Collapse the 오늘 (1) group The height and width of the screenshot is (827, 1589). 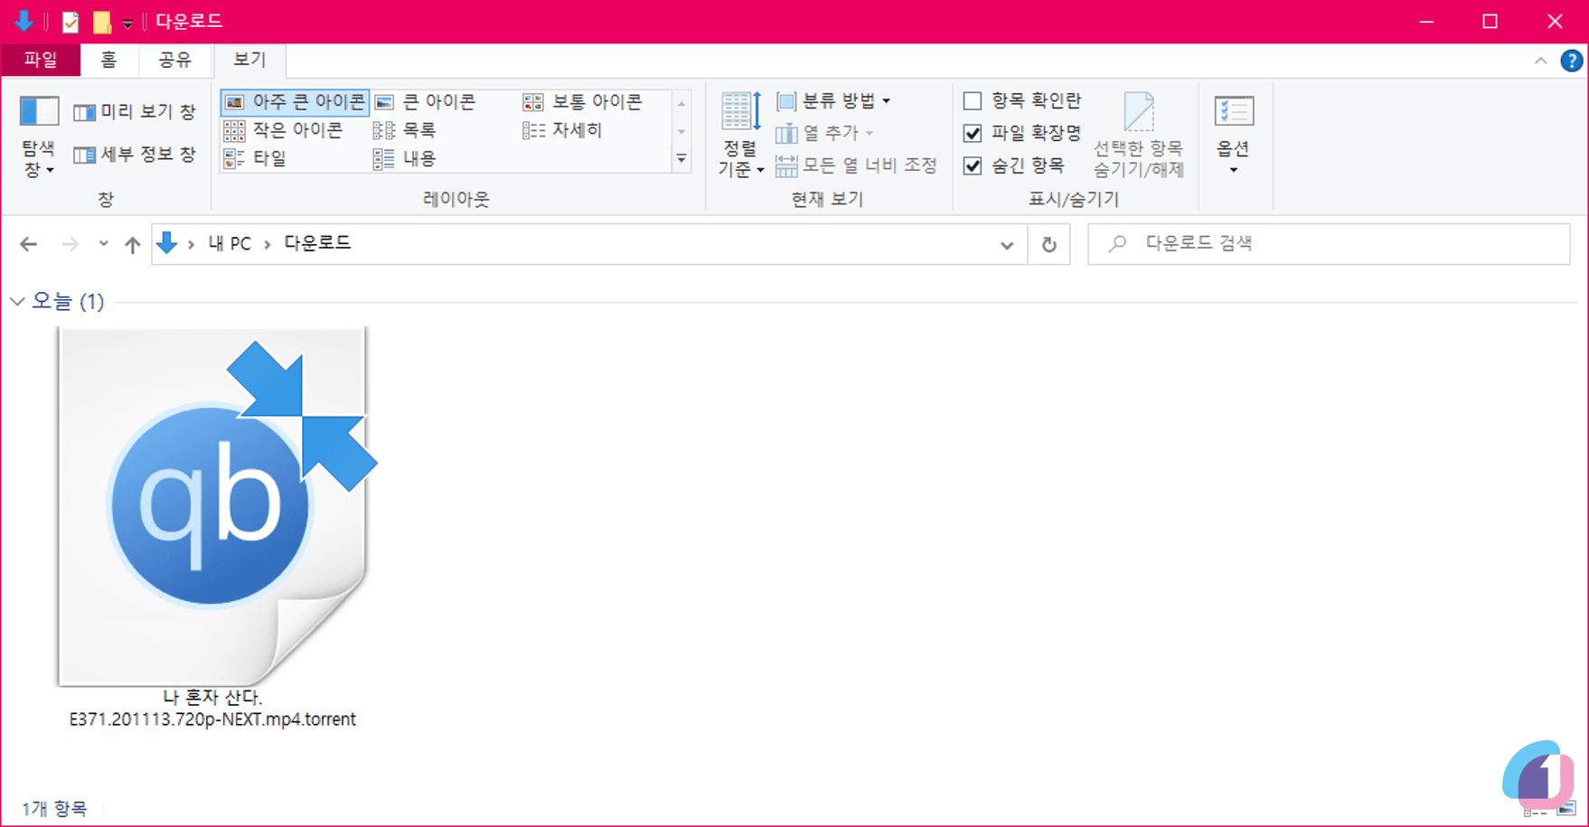[17, 301]
